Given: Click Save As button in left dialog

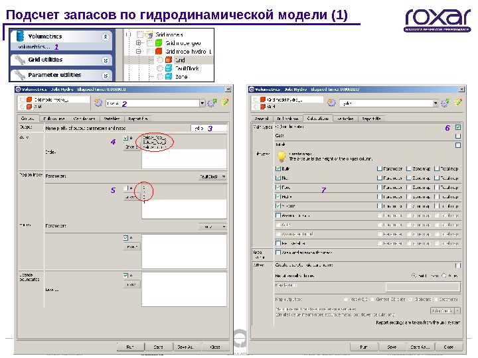Looking at the screenshot, I should coord(186,347).
